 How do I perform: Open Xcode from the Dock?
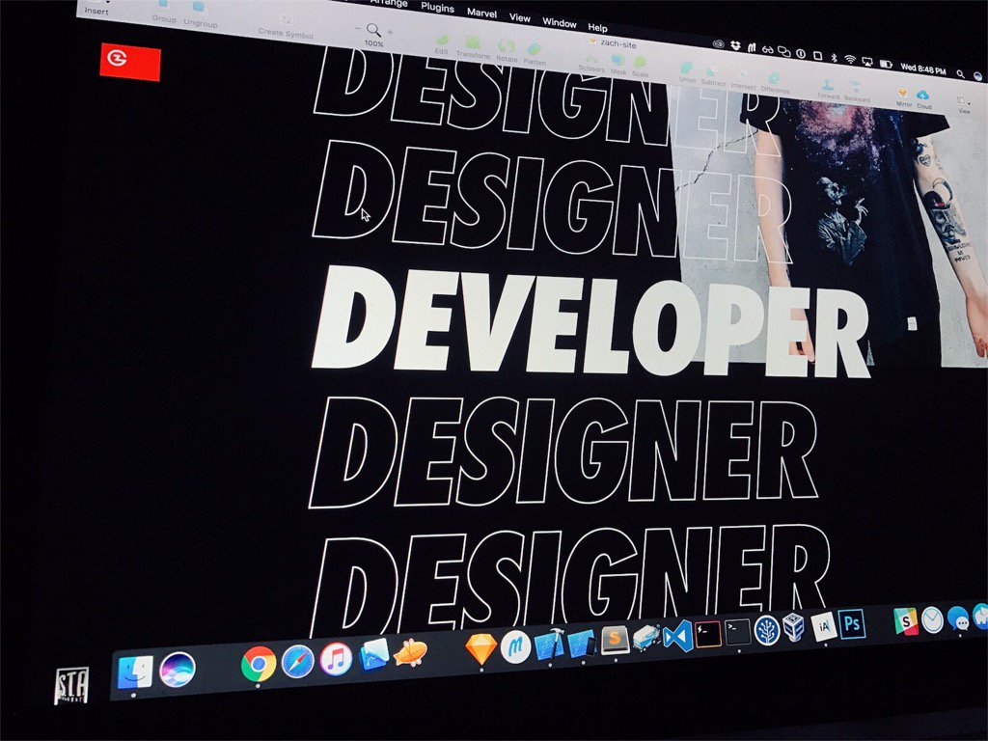coord(549,644)
